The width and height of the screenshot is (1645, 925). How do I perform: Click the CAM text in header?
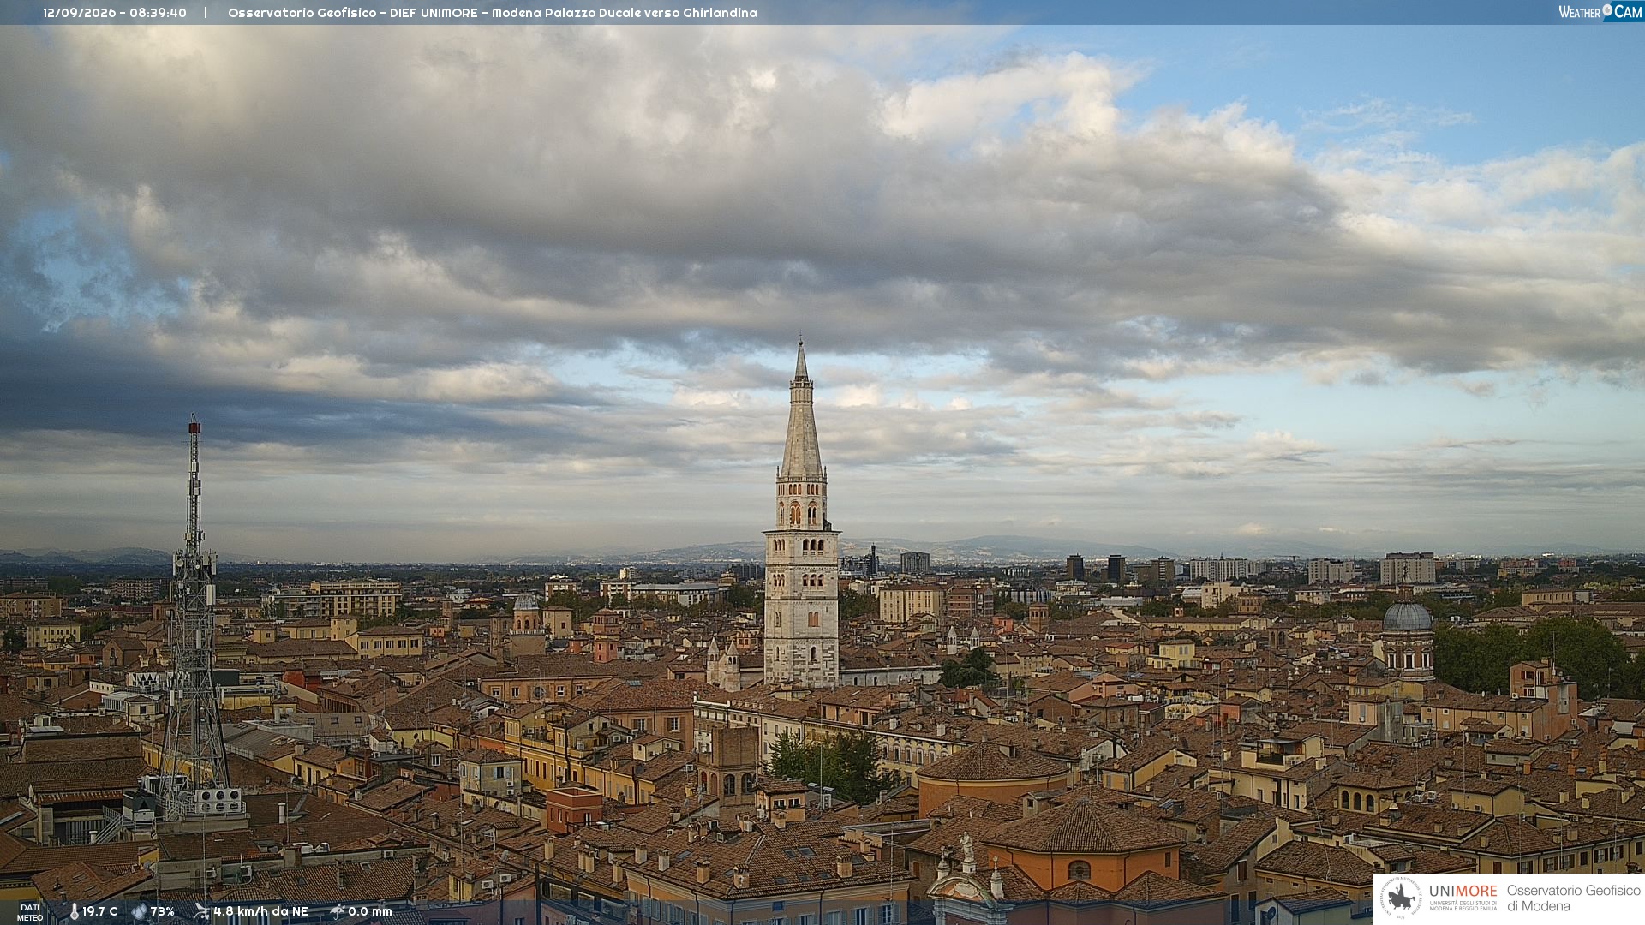click(1628, 11)
